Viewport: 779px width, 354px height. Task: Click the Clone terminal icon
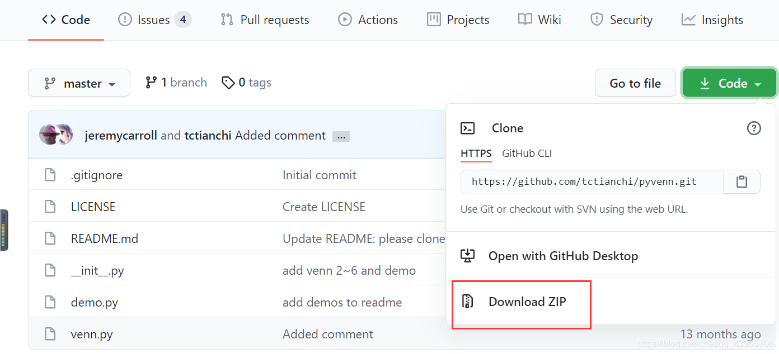[467, 128]
